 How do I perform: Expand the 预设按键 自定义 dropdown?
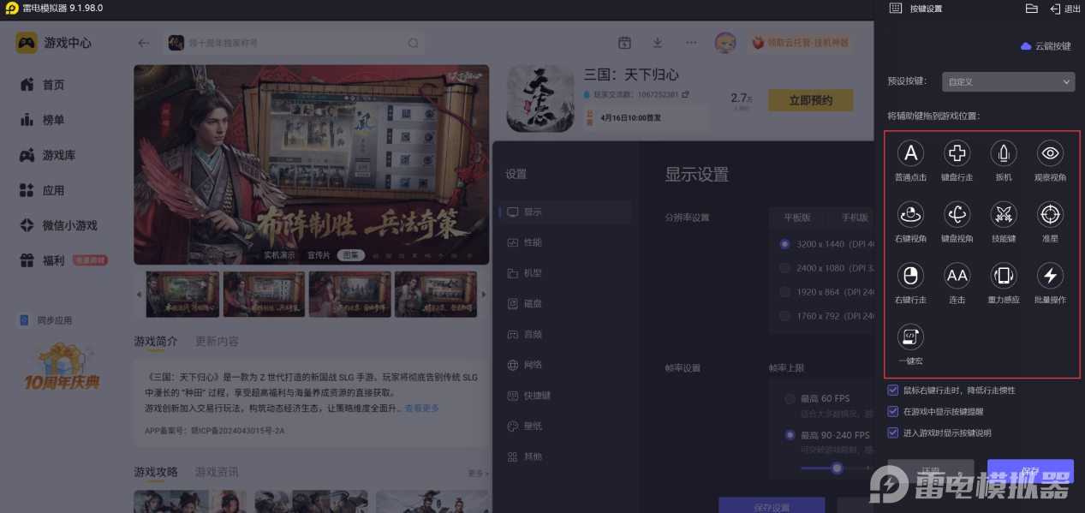tap(1008, 81)
